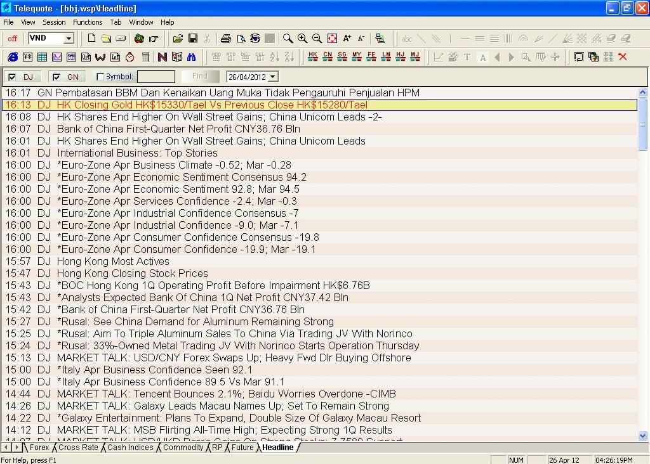Switch to the Cross Rate tab
The width and height of the screenshot is (650, 464).
(78, 448)
